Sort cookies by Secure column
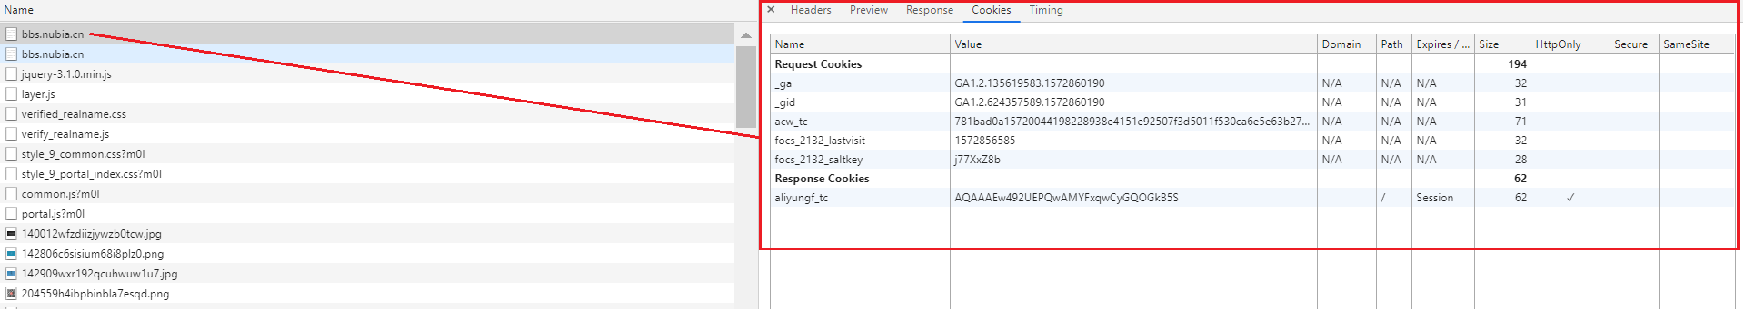Screen dimensions: 1745x331 [1634, 44]
